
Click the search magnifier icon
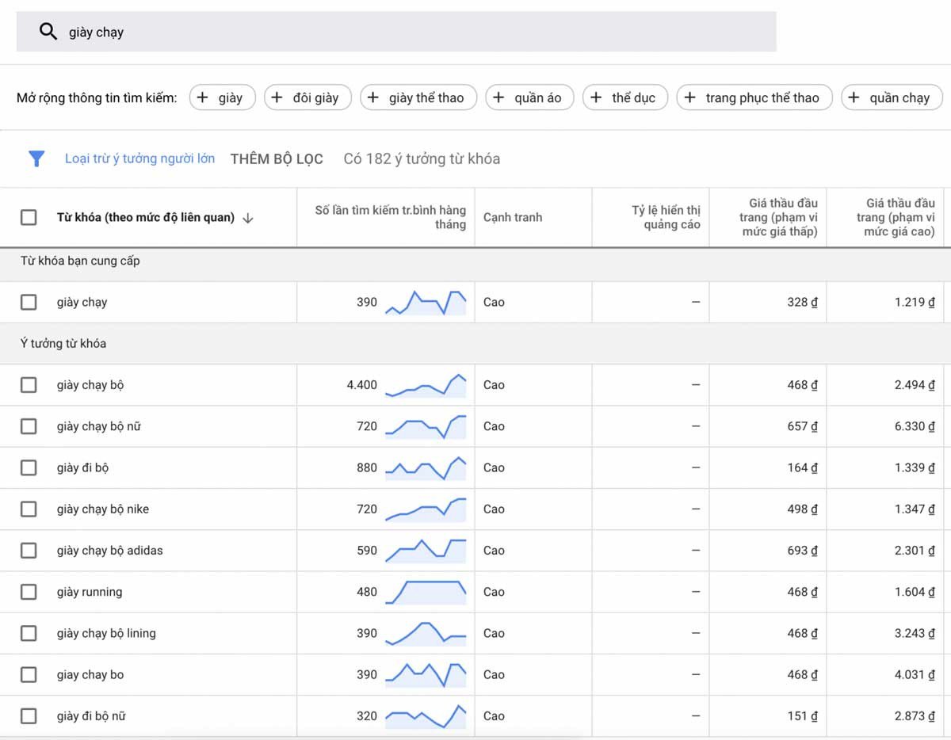click(48, 32)
